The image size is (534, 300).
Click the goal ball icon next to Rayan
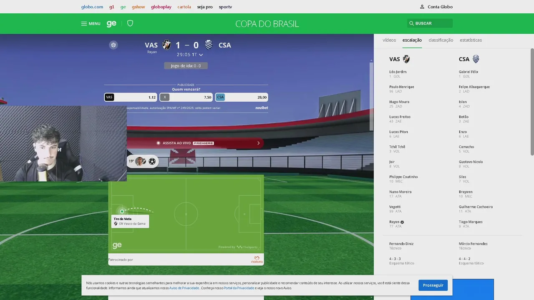tap(402, 222)
